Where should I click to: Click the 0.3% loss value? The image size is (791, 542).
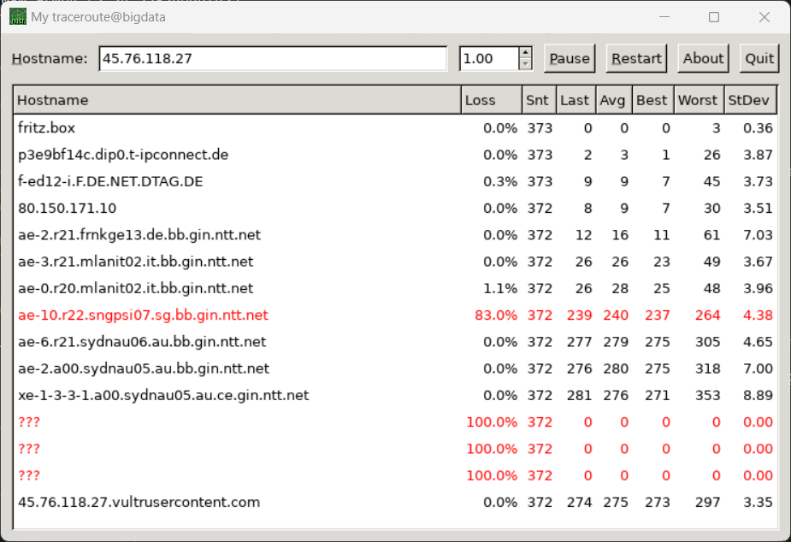coord(500,181)
